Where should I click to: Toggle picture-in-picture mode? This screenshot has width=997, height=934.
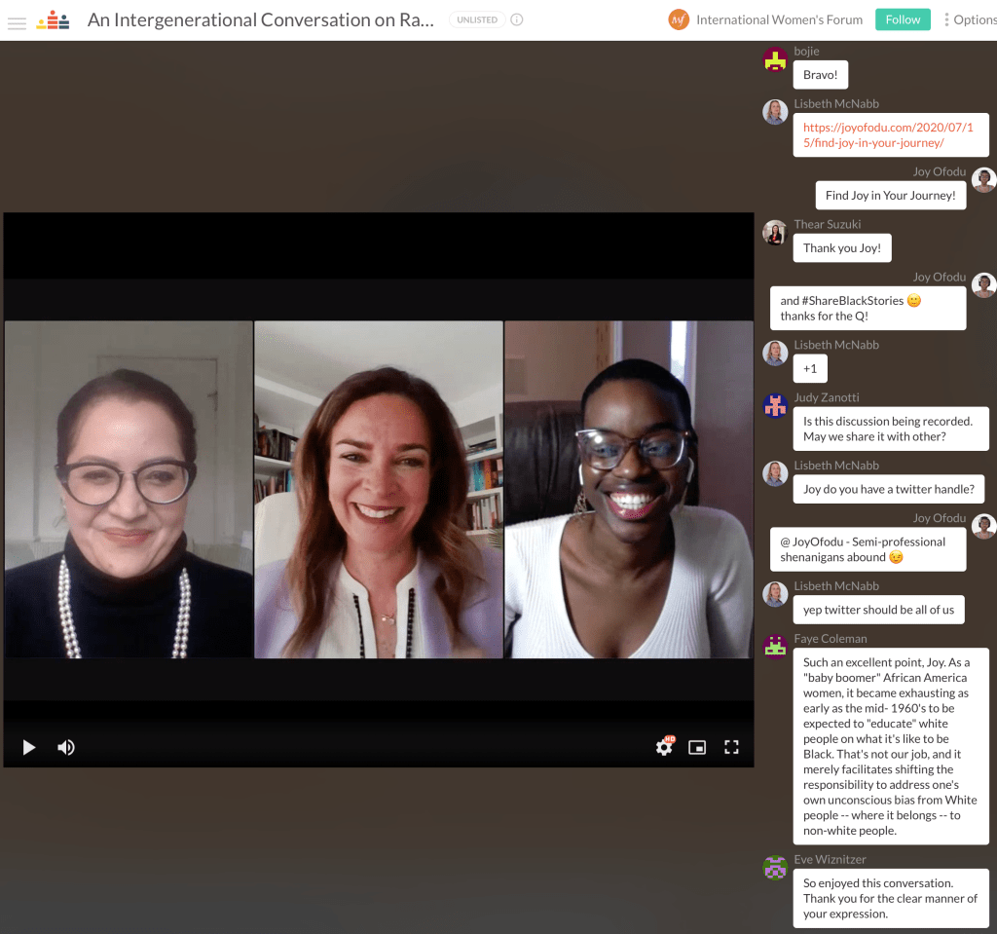(697, 747)
